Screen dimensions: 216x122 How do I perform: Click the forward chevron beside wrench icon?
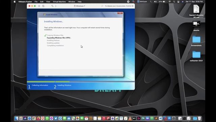pos(56,6)
